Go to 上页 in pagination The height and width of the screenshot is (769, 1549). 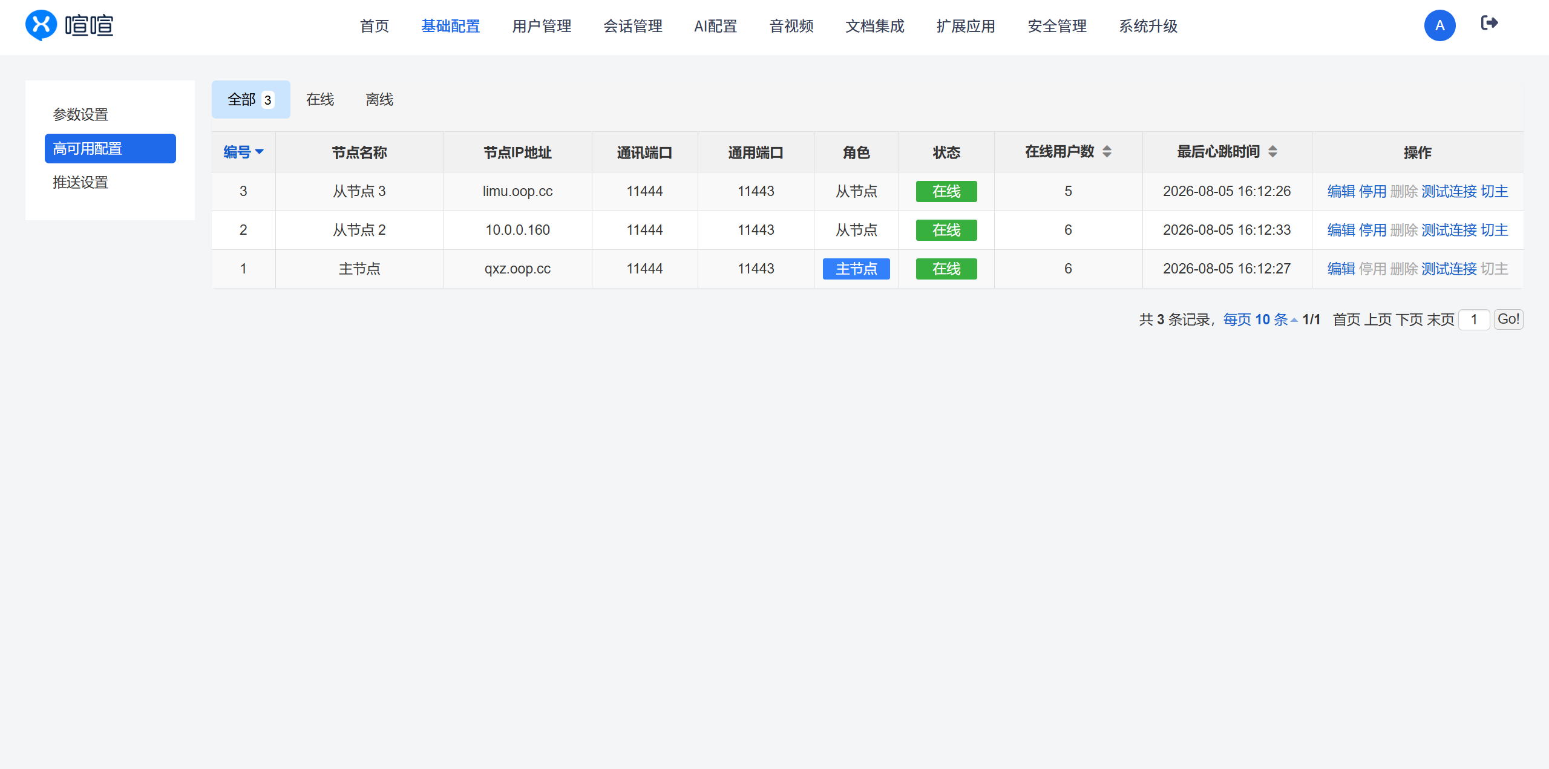coord(1378,319)
